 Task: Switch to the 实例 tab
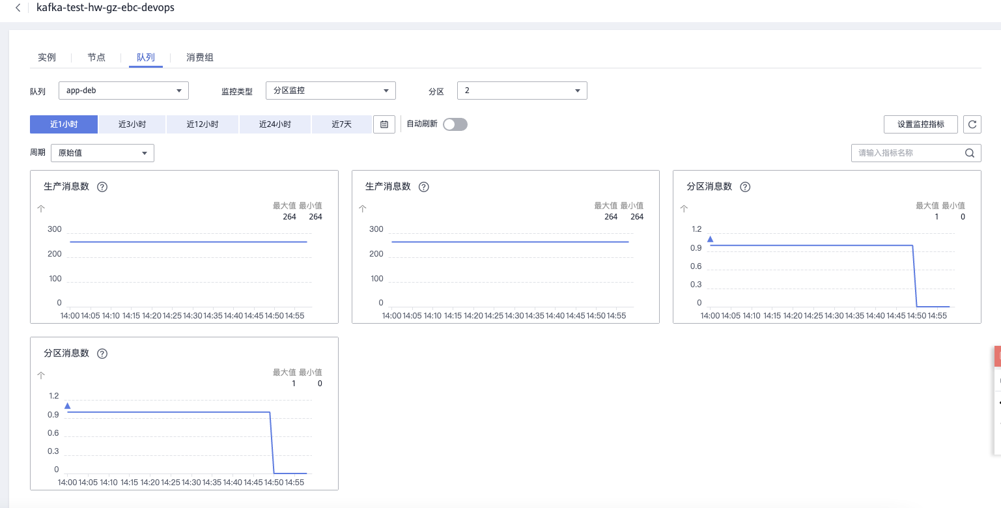[47, 57]
